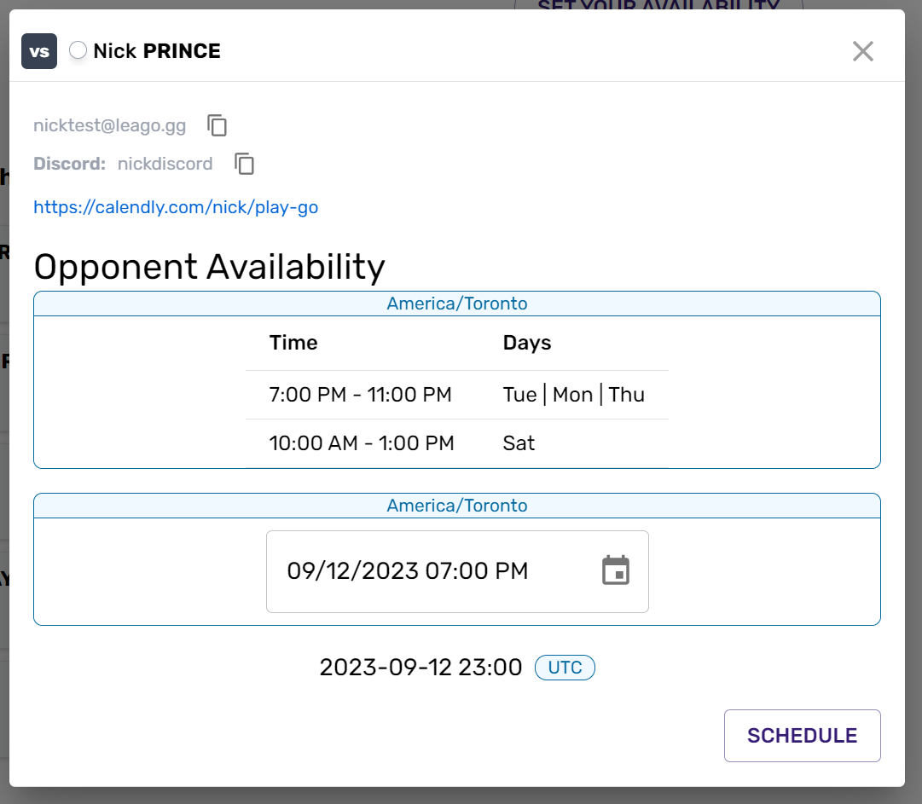This screenshot has width=922, height=804.
Task: Click the Time column header
Action: coord(293,343)
